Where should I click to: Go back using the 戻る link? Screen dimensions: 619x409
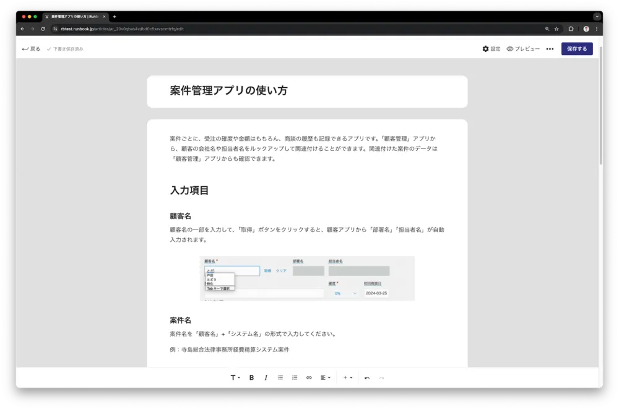tap(31, 49)
